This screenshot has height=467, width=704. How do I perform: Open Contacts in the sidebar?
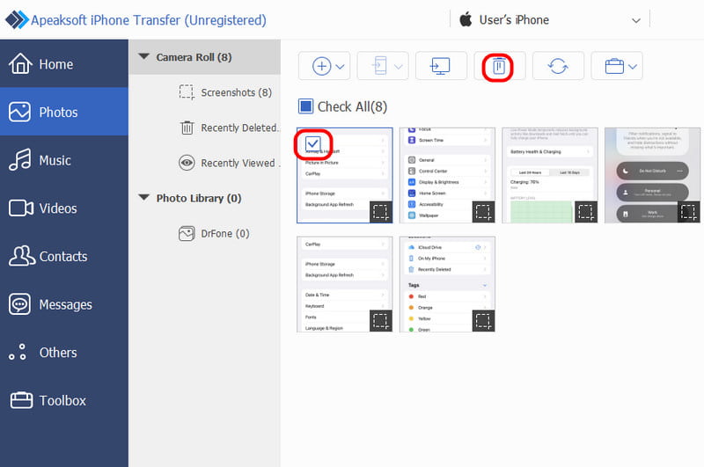tap(64, 256)
